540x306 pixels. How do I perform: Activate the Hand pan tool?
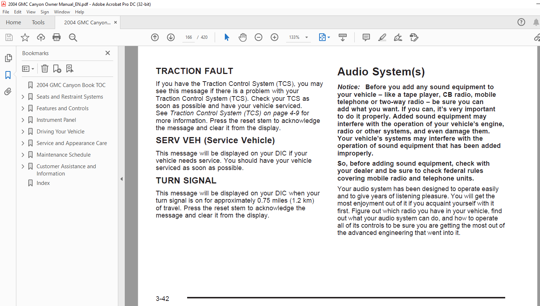243,37
